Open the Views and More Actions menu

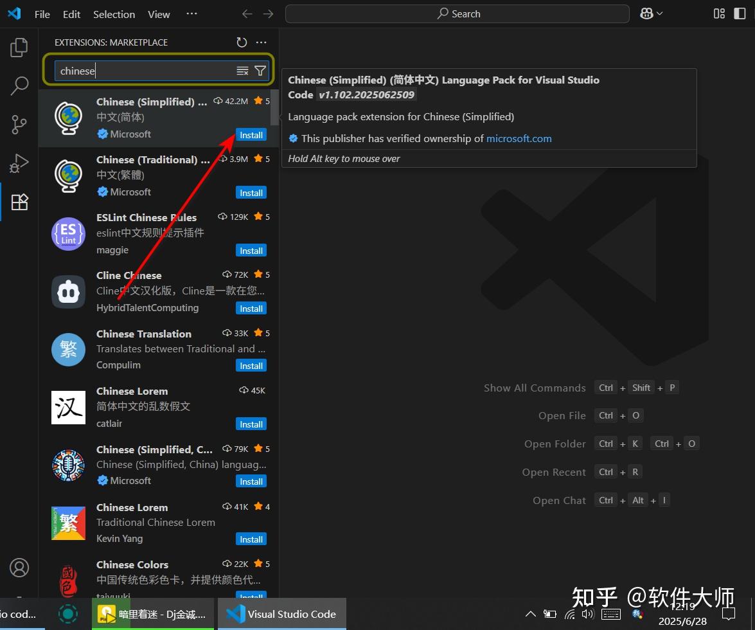[x=261, y=42]
